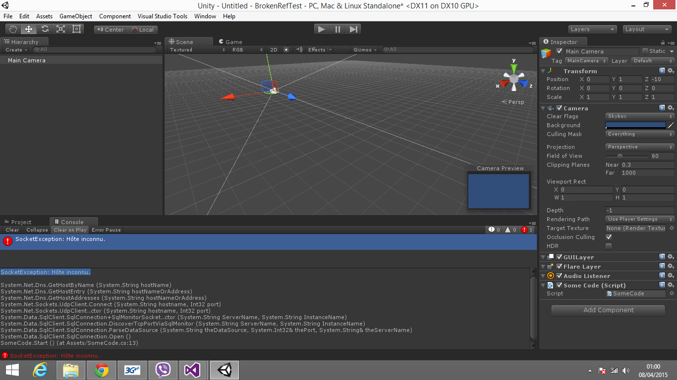Open the Layers dropdown
Screen dimensions: 677x380
click(592, 29)
